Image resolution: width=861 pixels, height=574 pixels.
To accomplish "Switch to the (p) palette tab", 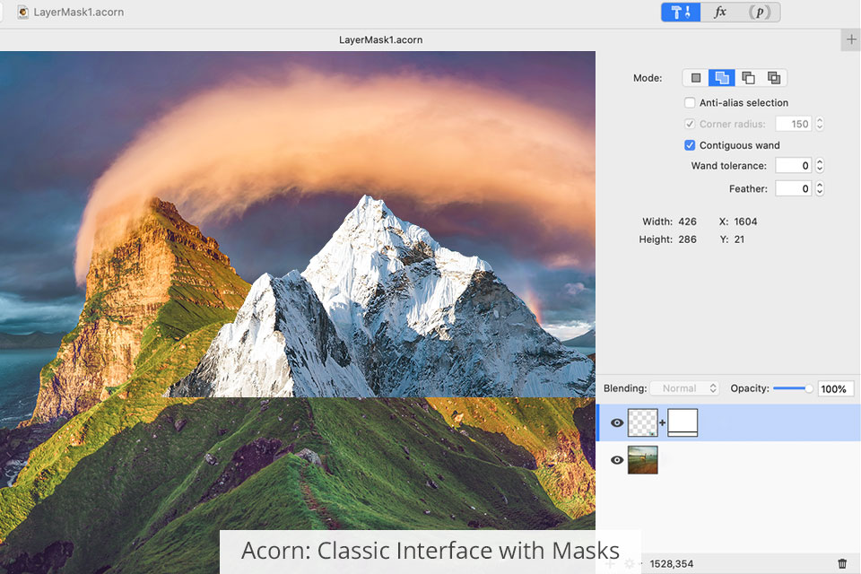I will point(760,12).
